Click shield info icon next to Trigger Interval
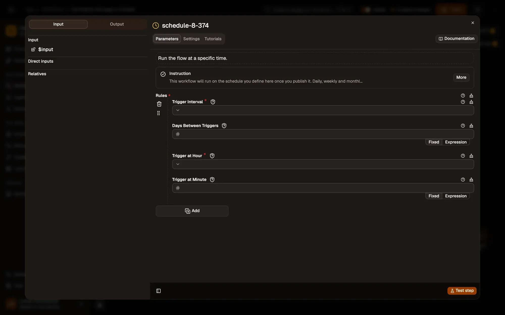Viewport: 505px width, 315px height. coord(213,102)
